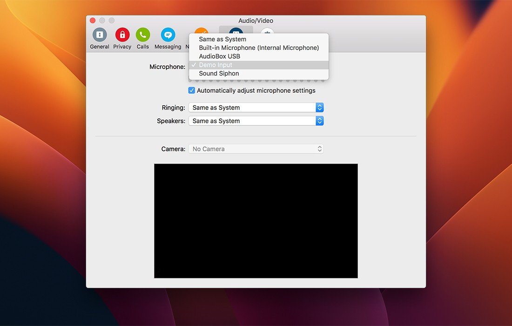This screenshot has width=512, height=326.
Task: Close the Audio/Video preferences window
Action: 93,20
